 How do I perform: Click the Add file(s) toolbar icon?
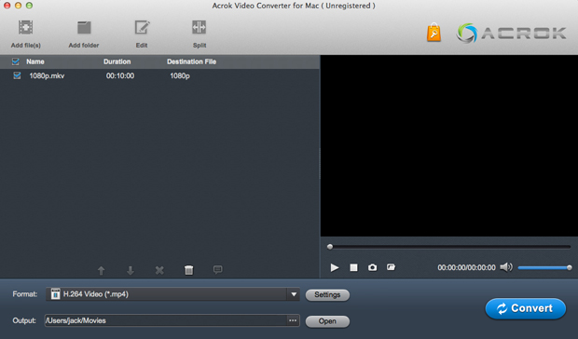pos(25,28)
